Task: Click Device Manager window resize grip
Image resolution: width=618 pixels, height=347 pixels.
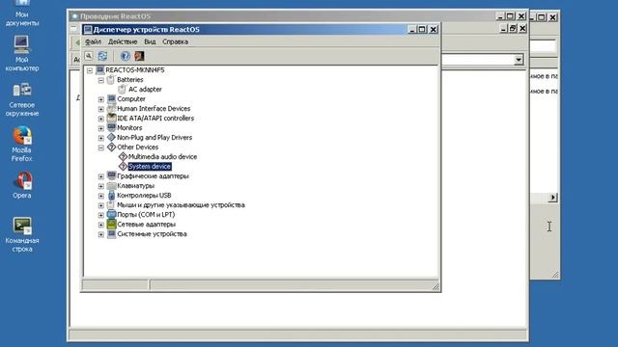Action: (435, 287)
